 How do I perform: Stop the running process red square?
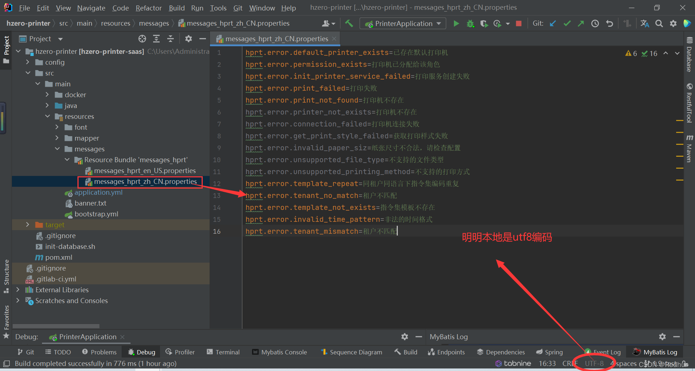click(x=519, y=23)
